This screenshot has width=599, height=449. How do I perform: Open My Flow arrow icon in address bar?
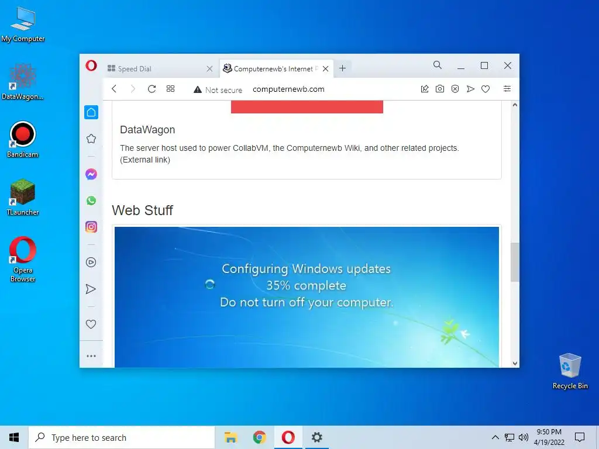[470, 89]
